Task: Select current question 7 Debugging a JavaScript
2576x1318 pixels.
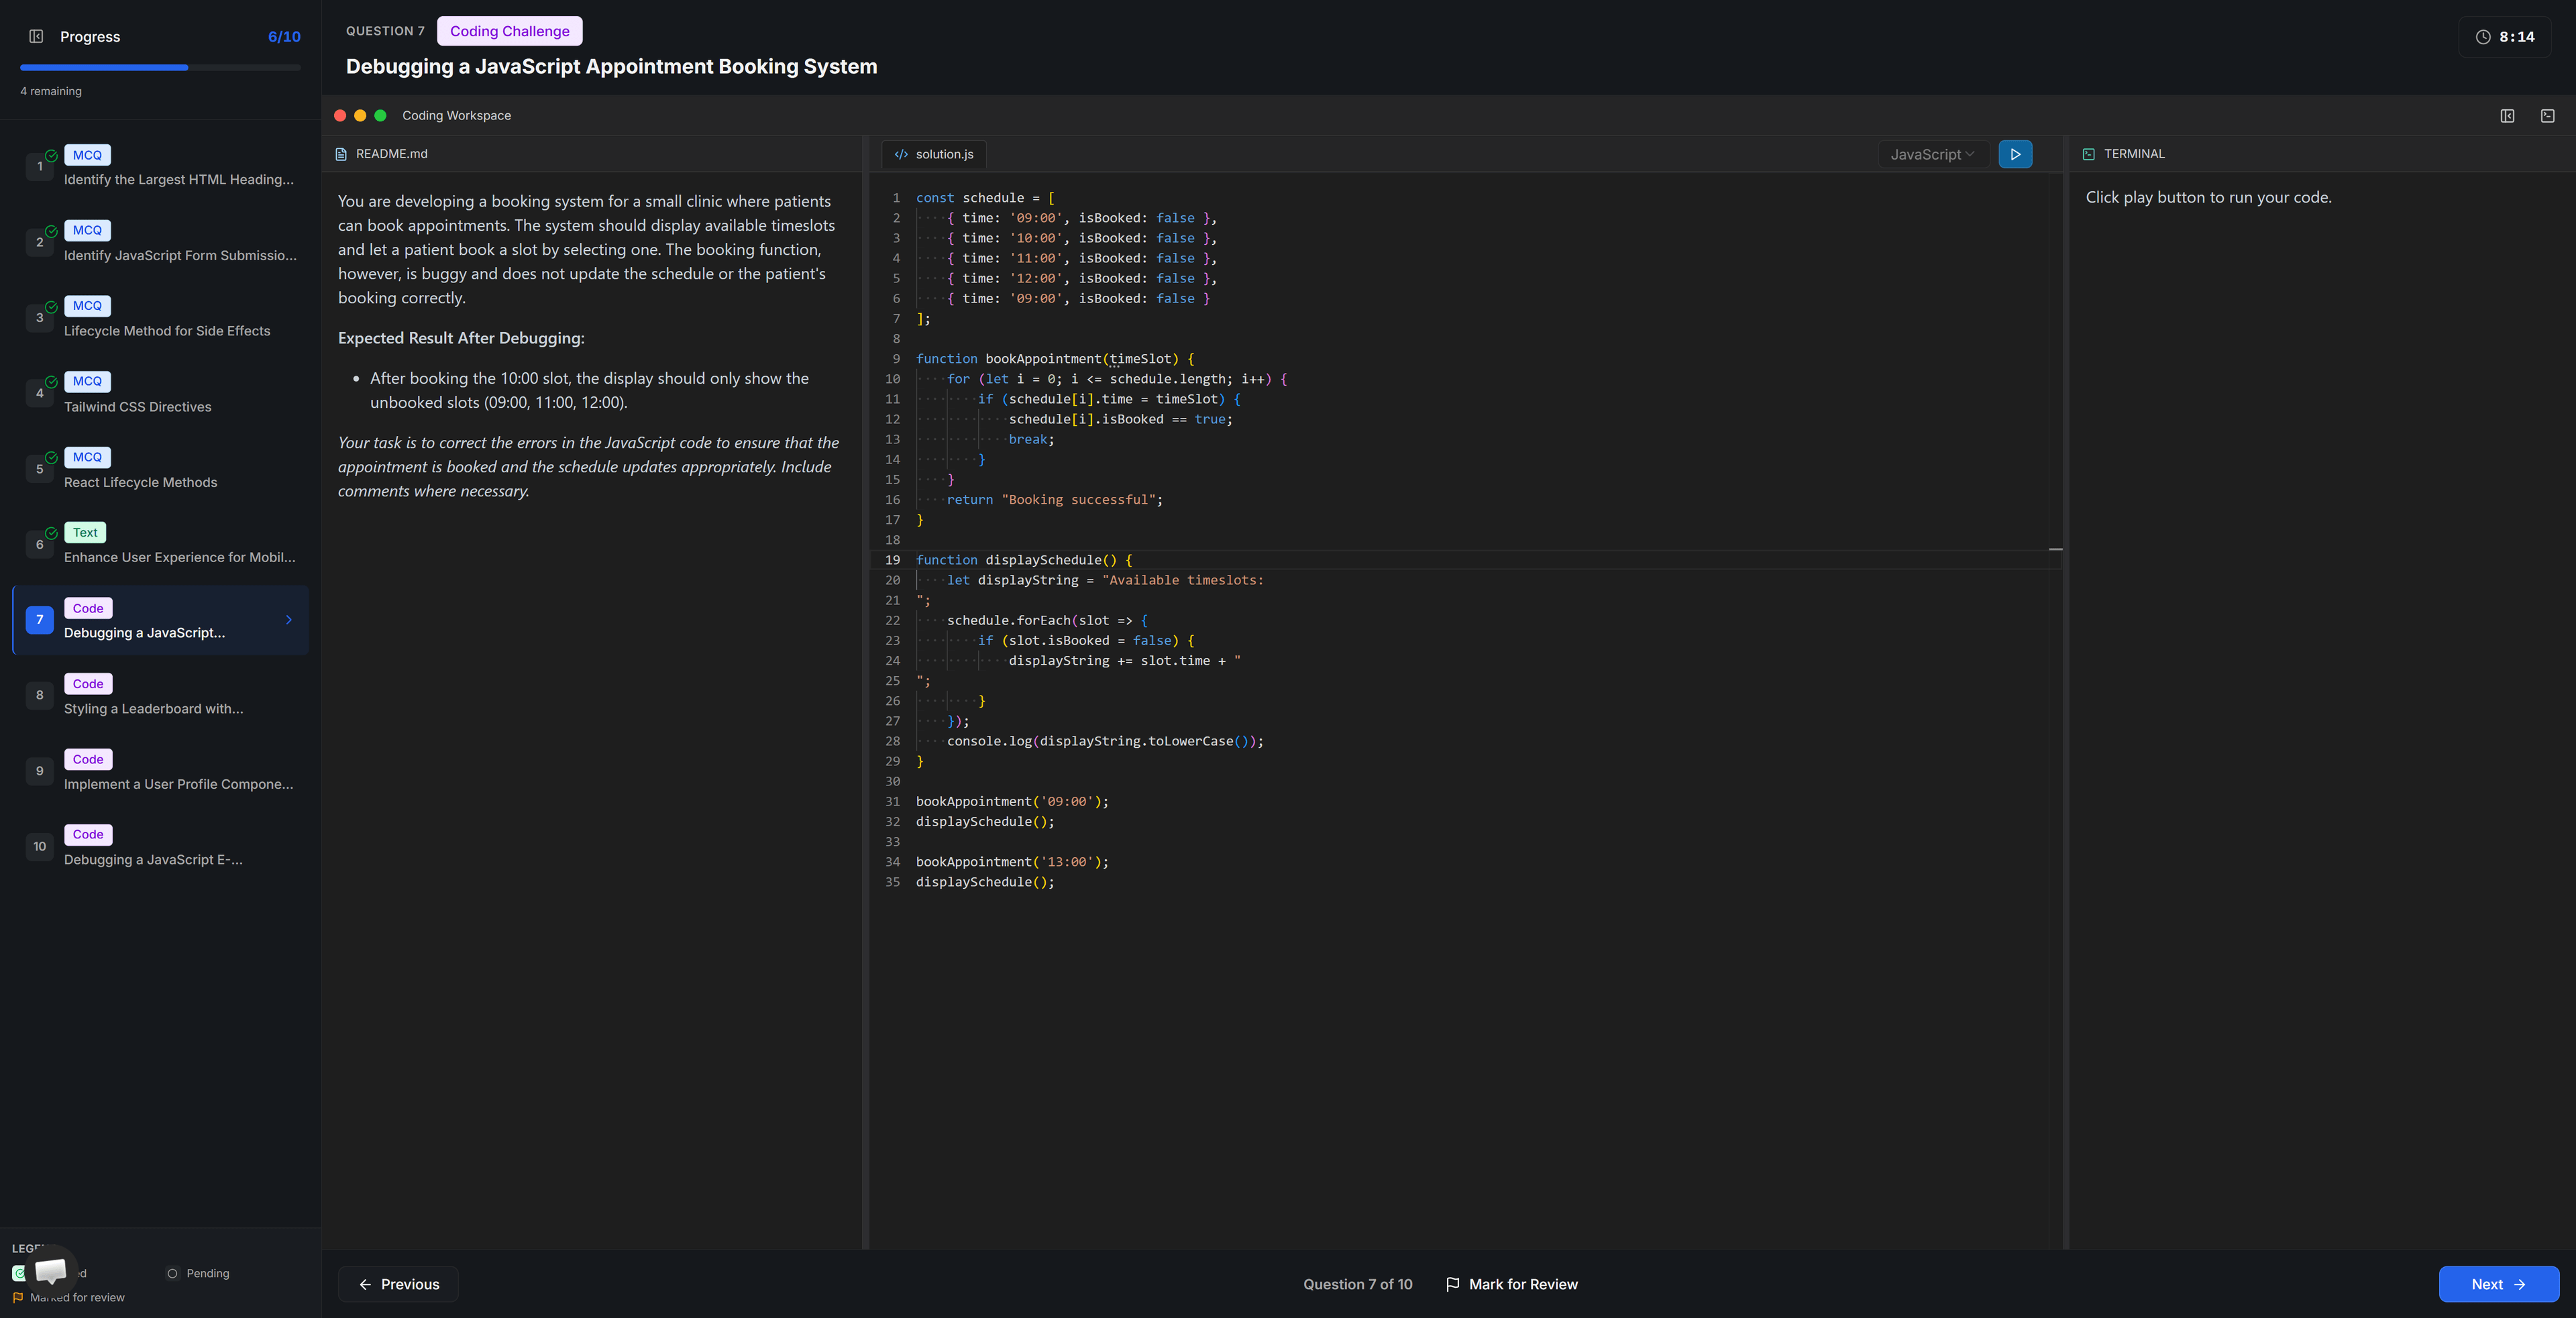Action: pos(161,620)
